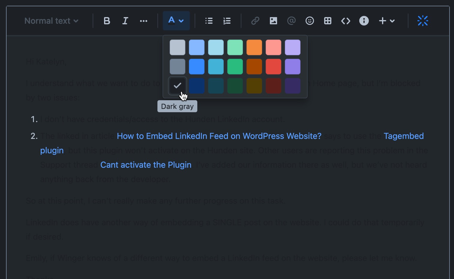Click the paragraph starting with Hi Katelyn
This screenshot has height=279, width=454.
pyautogui.click(x=46, y=62)
